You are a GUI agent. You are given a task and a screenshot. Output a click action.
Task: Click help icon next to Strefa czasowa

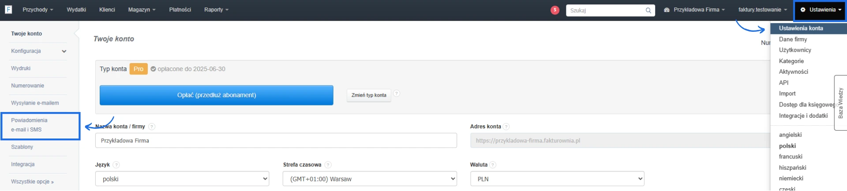328,165
